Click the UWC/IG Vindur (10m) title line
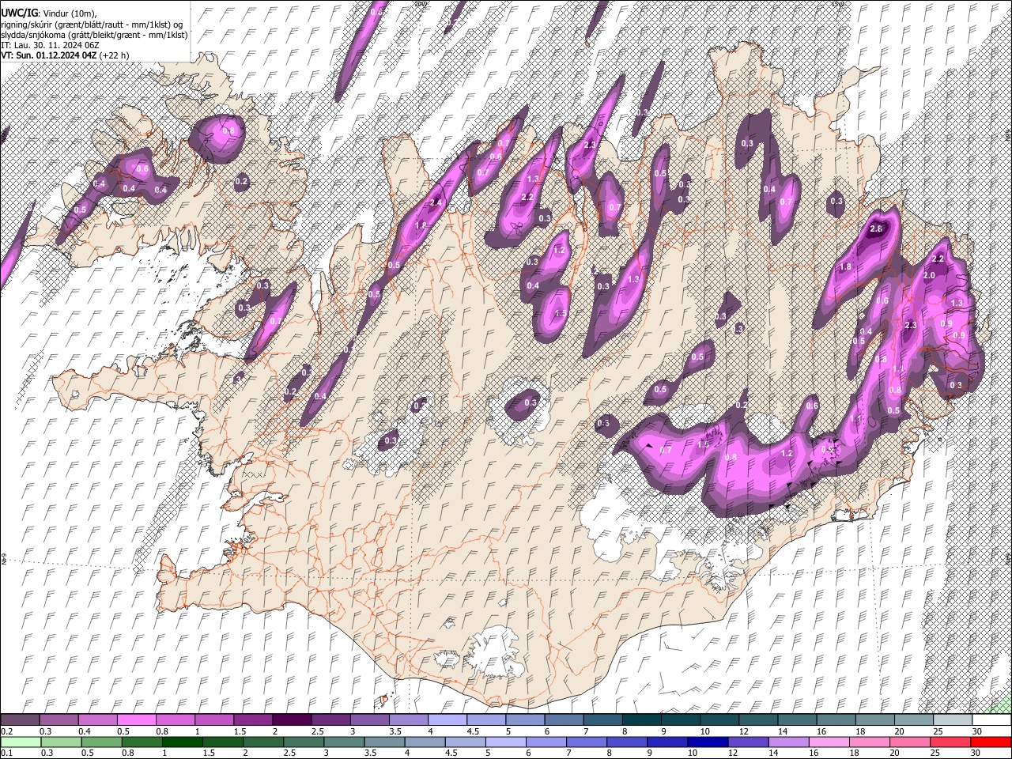This screenshot has width=1012, height=759. [49, 13]
